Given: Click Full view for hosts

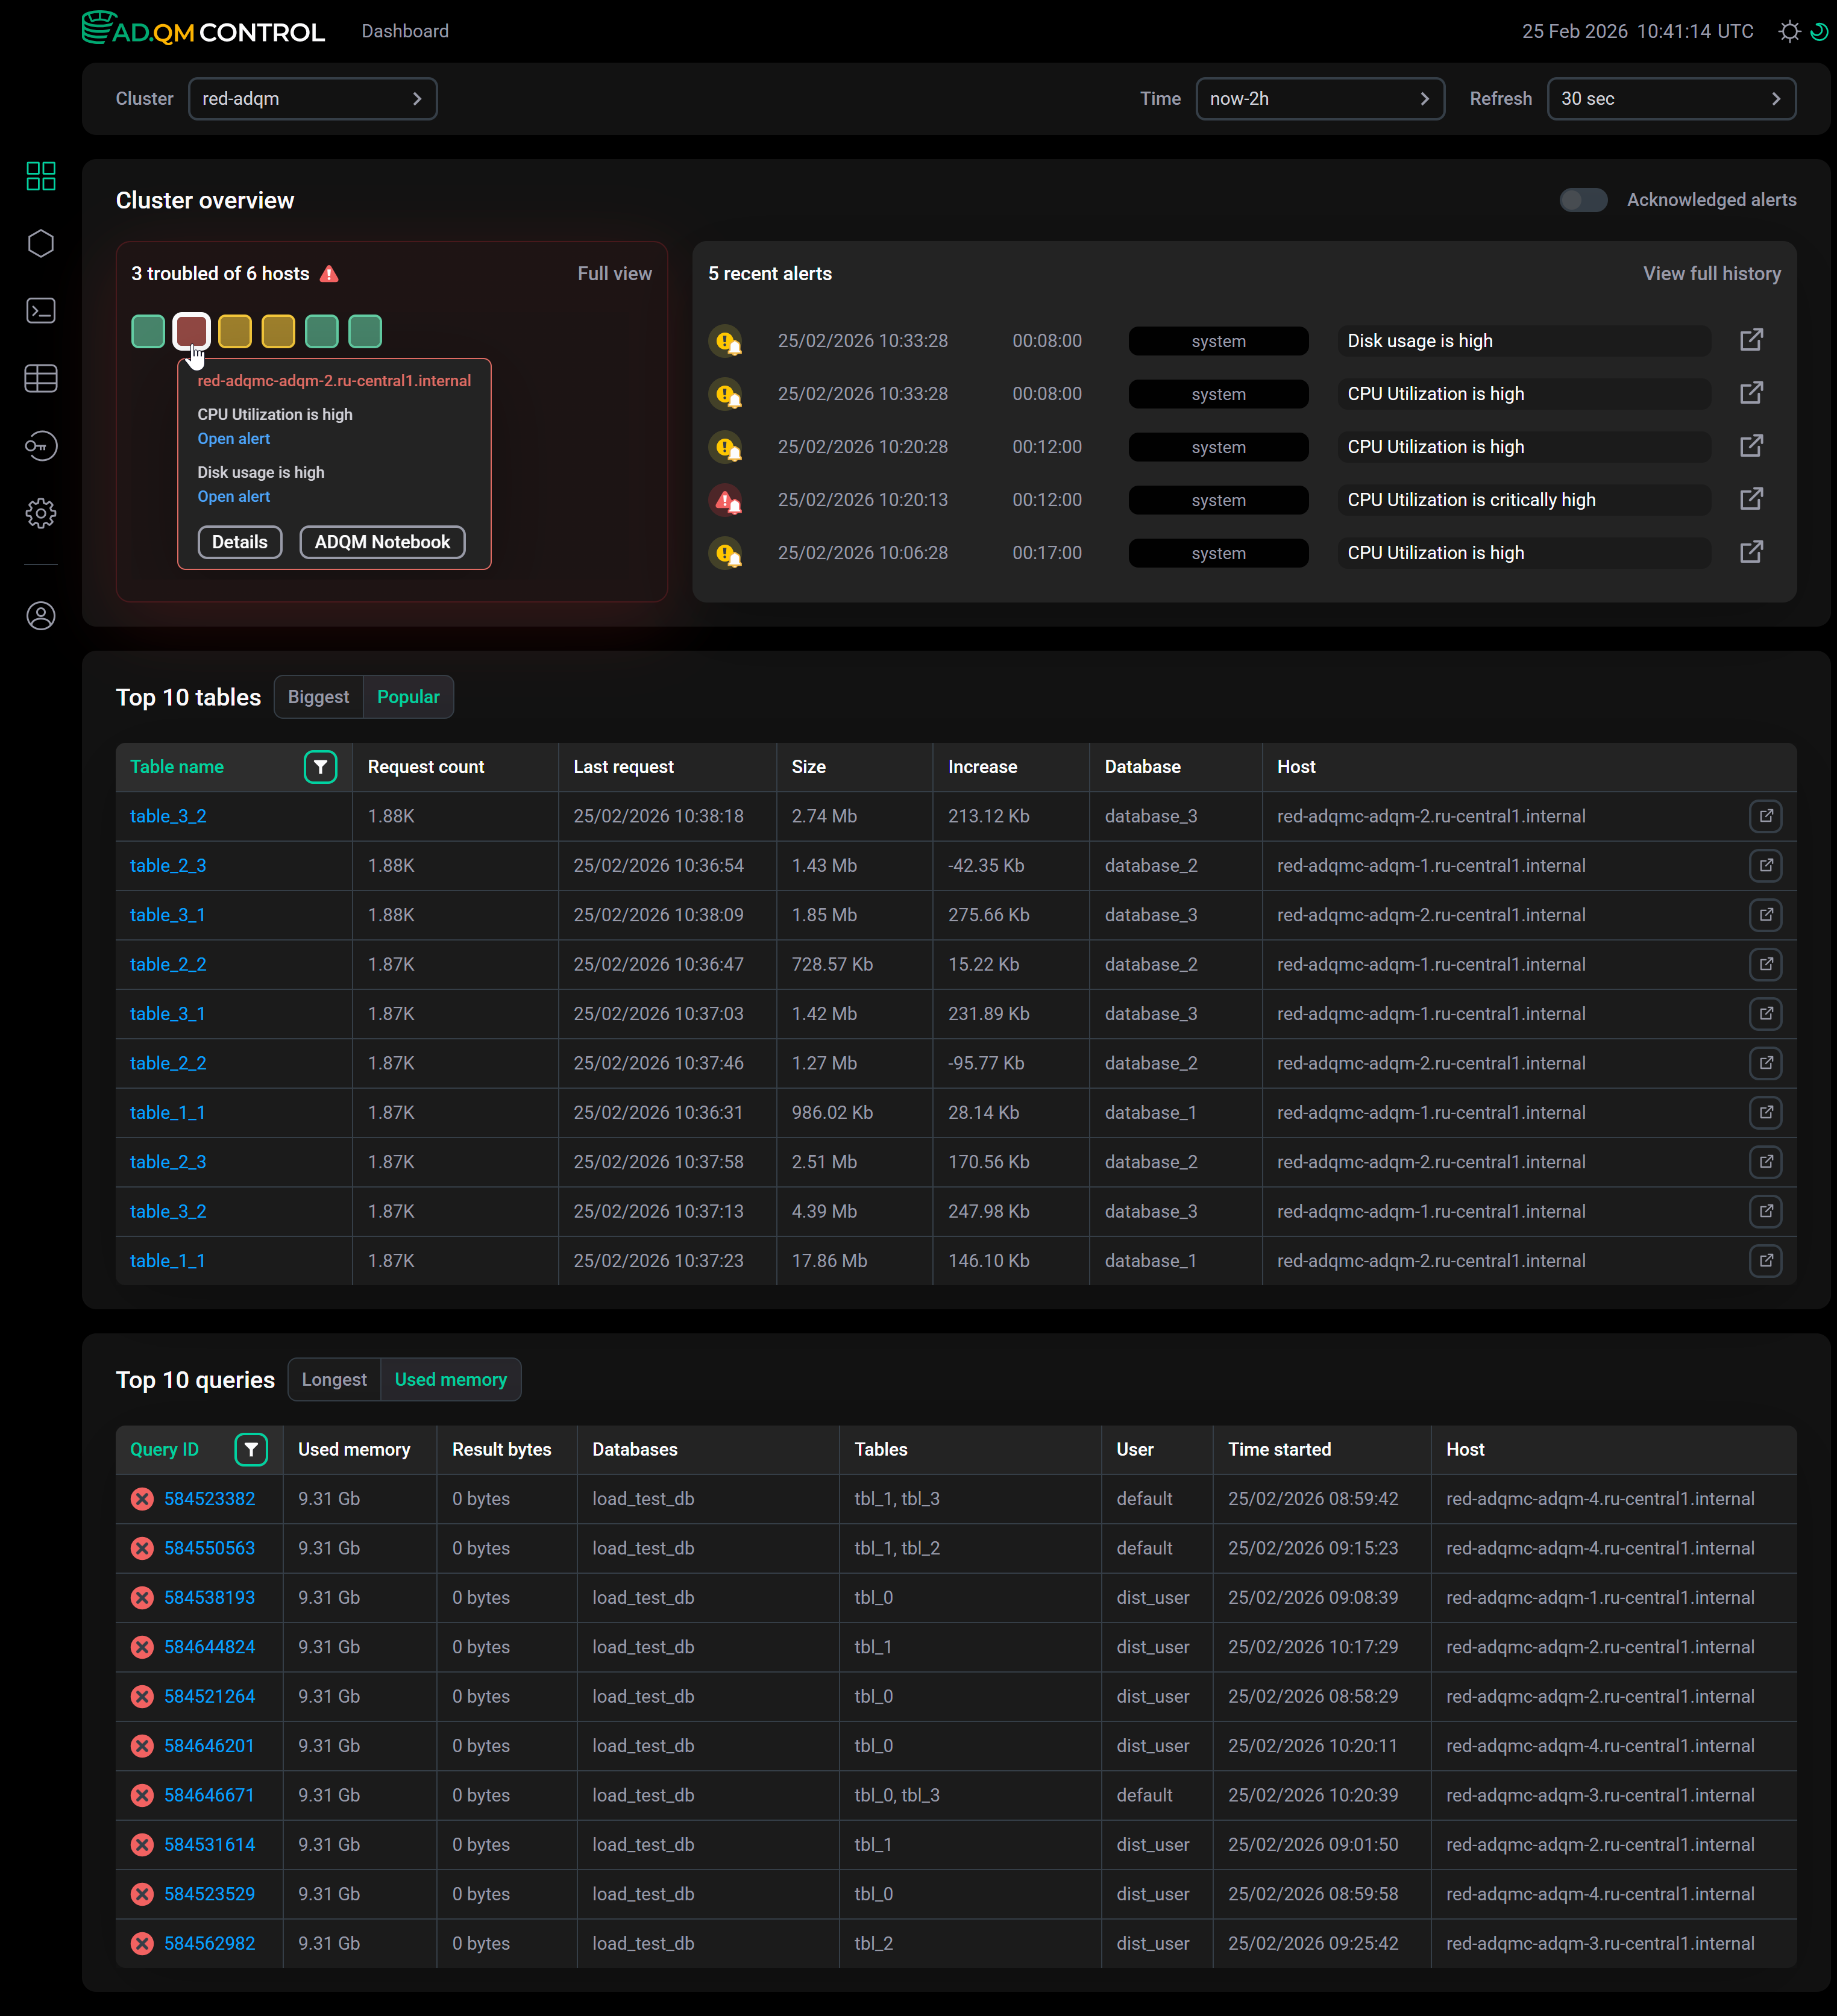Looking at the screenshot, I should [614, 274].
